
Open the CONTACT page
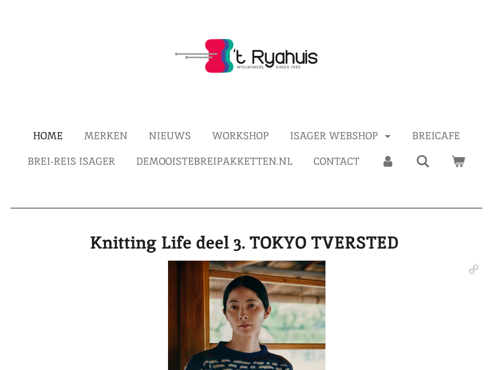pyautogui.click(x=336, y=161)
